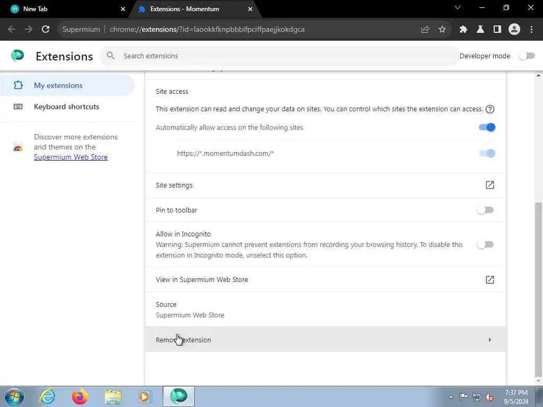Click the Search extensions field
The height and width of the screenshot is (407, 543).
pyautogui.click(x=280, y=56)
